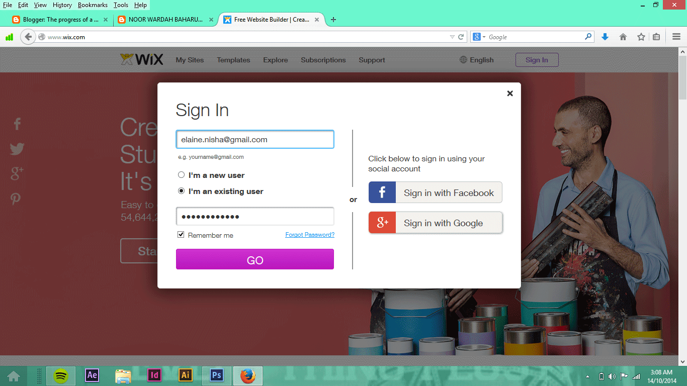Select the "I'm an existing user" radio button
This screenshot has height=386, width=687.
click(x=182, y=191)
